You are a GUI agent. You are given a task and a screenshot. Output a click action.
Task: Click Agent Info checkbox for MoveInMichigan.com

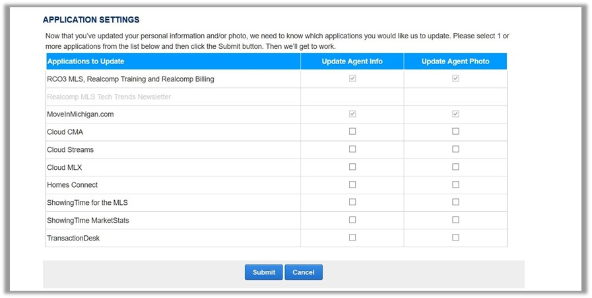click(x=352, y=114)
